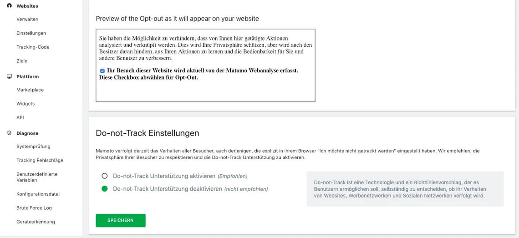Open Benutzerdefinierte Variablen in sidebar
This screenshot has width=519, height=238.
[37, 177]
